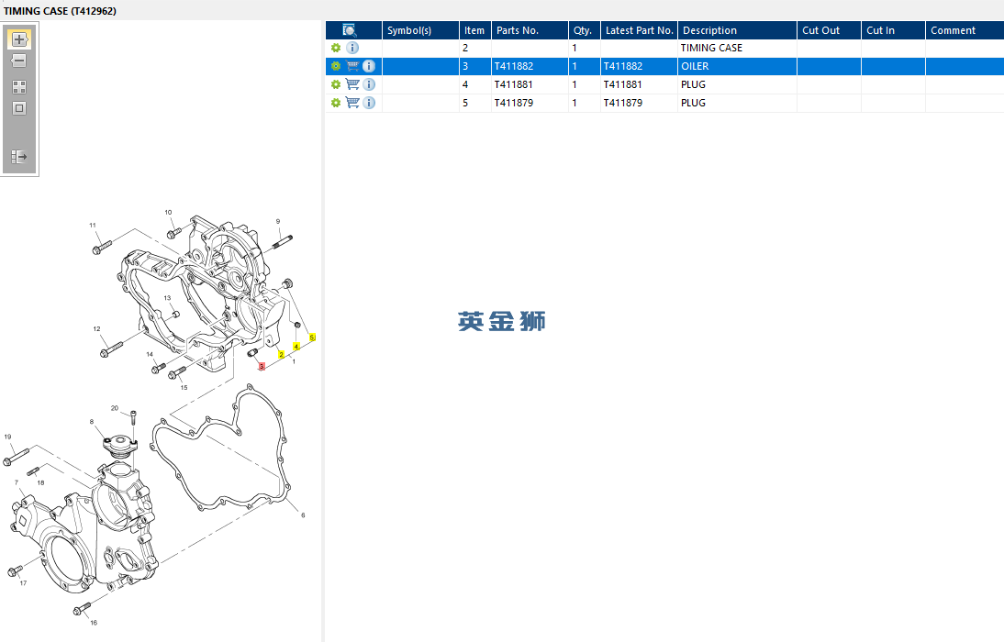This screenshot has height=642, width=1004.
Task: Sort by the Description column header
Action: [738, 30]
